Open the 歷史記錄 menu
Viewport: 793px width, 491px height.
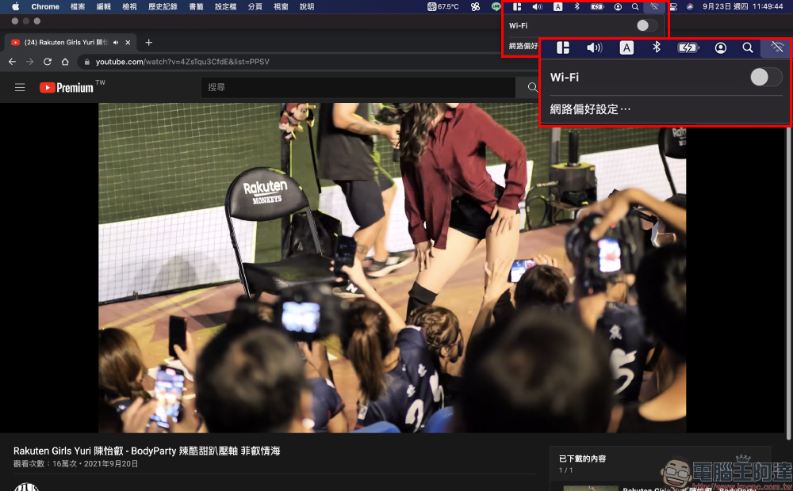pos(163,6)
